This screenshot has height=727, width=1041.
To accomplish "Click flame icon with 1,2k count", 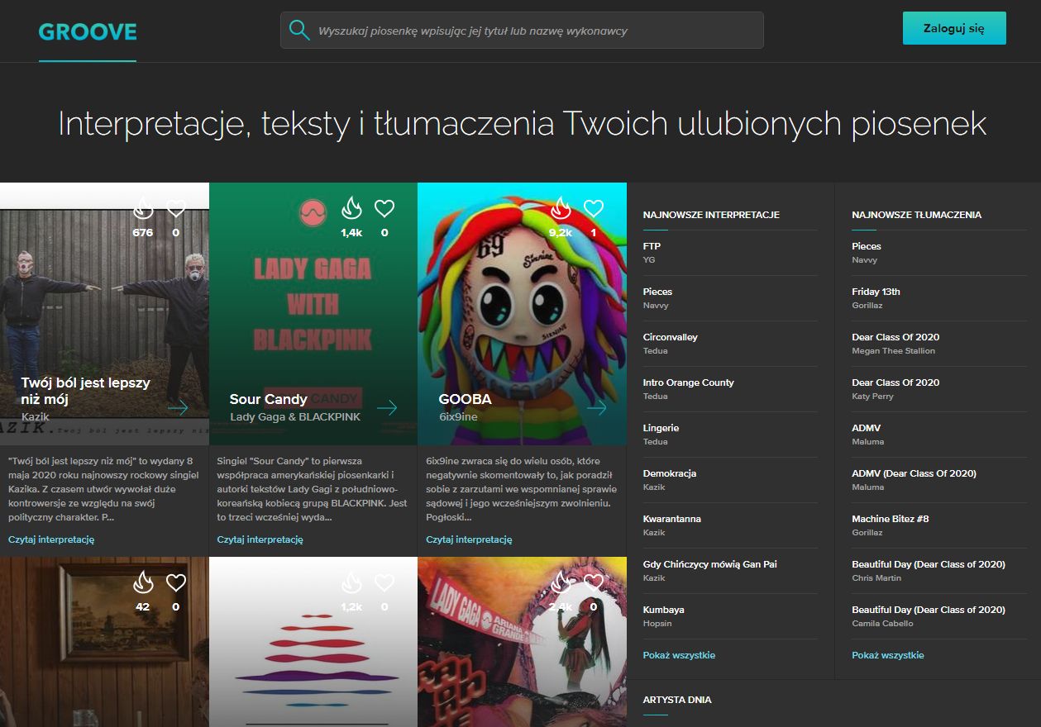I will (x=351, y=582).
